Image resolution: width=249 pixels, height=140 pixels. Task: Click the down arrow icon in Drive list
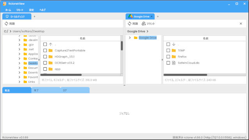pos(174,44)
